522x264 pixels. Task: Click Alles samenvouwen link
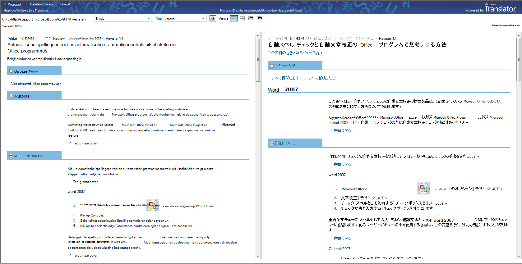[x=47, y=84]
